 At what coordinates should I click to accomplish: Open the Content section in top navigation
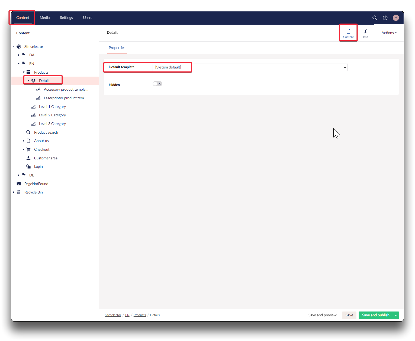coord(23,18)
